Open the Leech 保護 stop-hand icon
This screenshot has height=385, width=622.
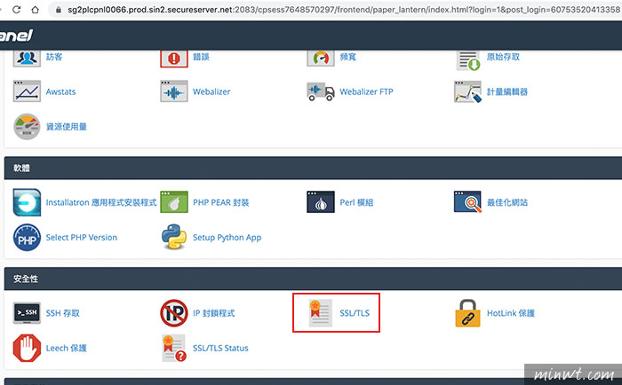tap(27, 348)
